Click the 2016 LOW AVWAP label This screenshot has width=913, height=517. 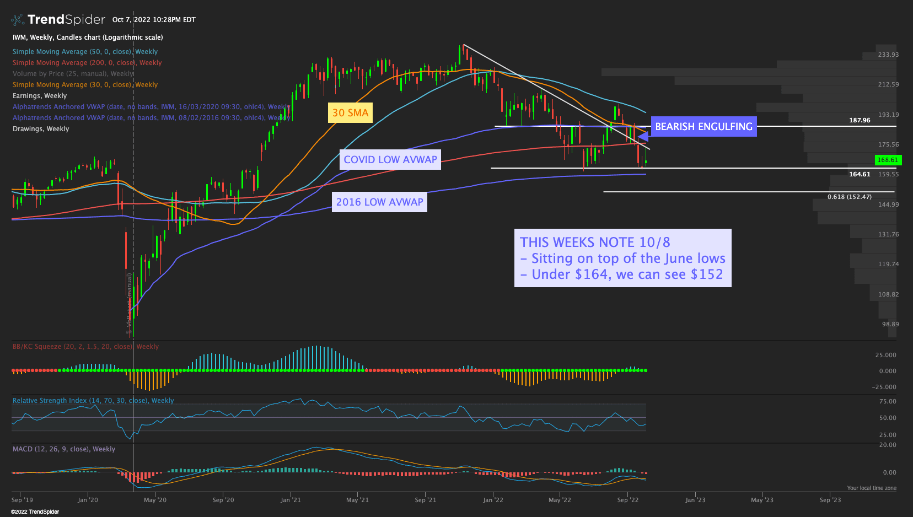point(379,202)
